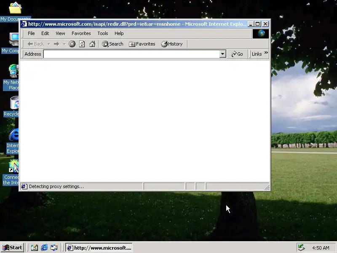The width and height of the screenshot is (337, 253).
Task: Click the IE globe throbber logo
Action: pos(261,34)
